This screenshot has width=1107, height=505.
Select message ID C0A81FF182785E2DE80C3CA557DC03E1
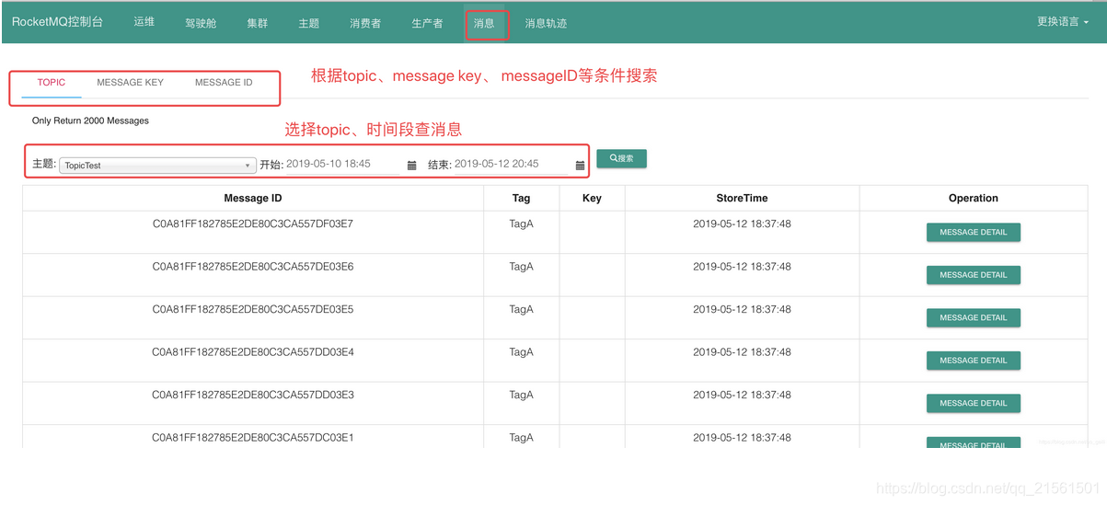click(x=253, y=438)
